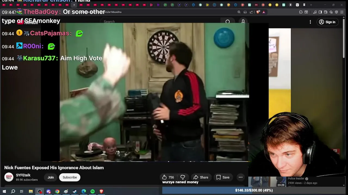Viewport: 348px width, 195px height.
Task: Switch to OBS Studio in taskbar
Action: [40, 191]
